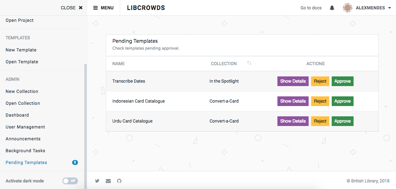Click the Go to docs link
The height and width of the screenshot is (189, 396).
tap(311, 7)
